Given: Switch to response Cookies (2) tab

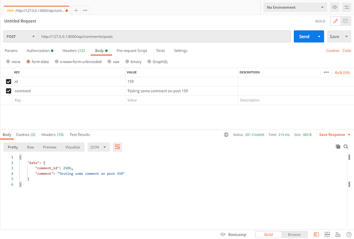Looking at the screenshot, I should pyautogui.click(x=25, y=134).
